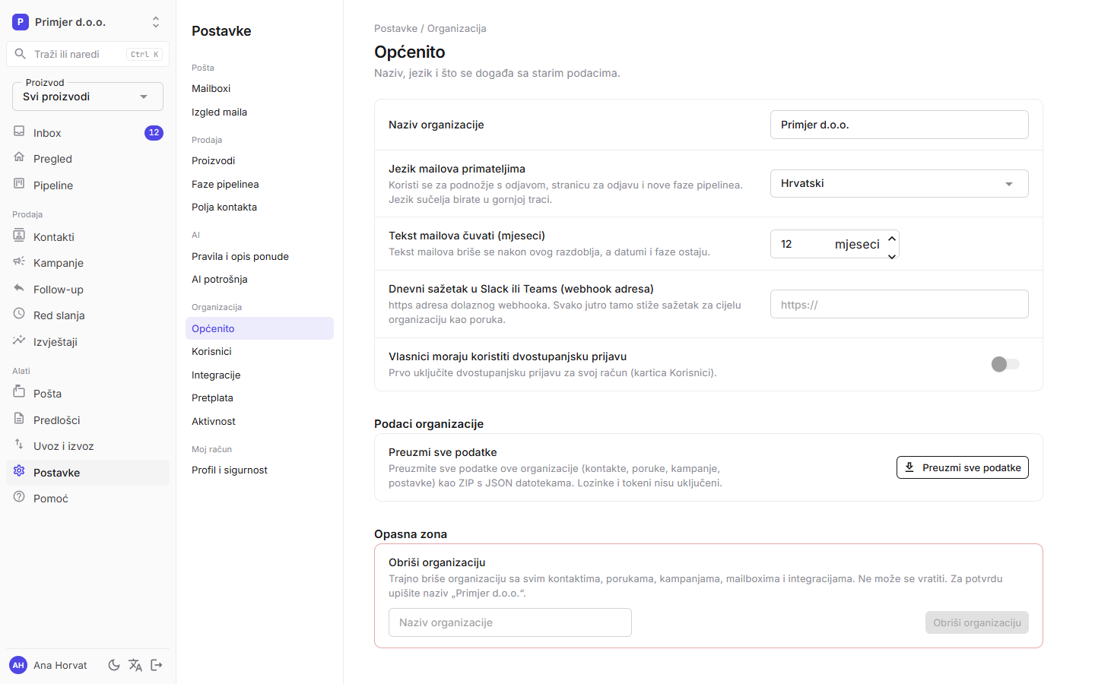Log out using the exit icon
The image size is (1095, 684).
(157, 665)
